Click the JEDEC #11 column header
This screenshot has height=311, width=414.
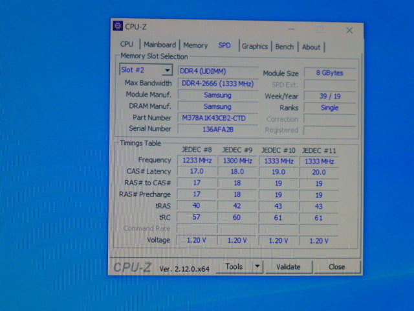tap(319, 151)
